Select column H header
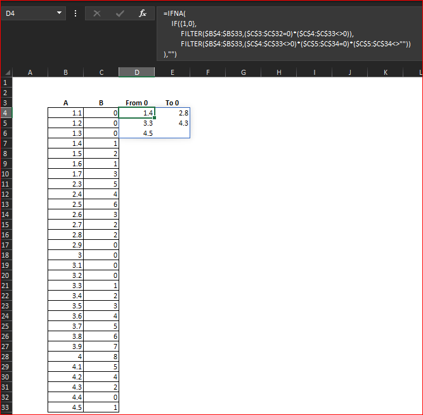 (x=279, y=72)
